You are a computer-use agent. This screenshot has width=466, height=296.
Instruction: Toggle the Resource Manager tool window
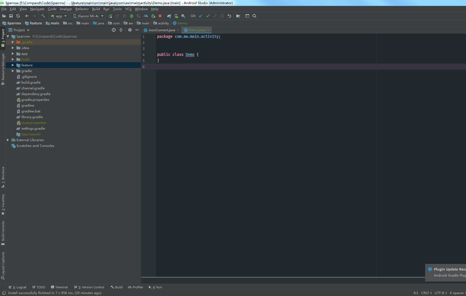[x=3, y=69]
